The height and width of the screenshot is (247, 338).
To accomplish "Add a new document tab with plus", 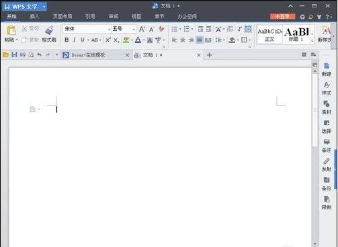I will point(209,55).
